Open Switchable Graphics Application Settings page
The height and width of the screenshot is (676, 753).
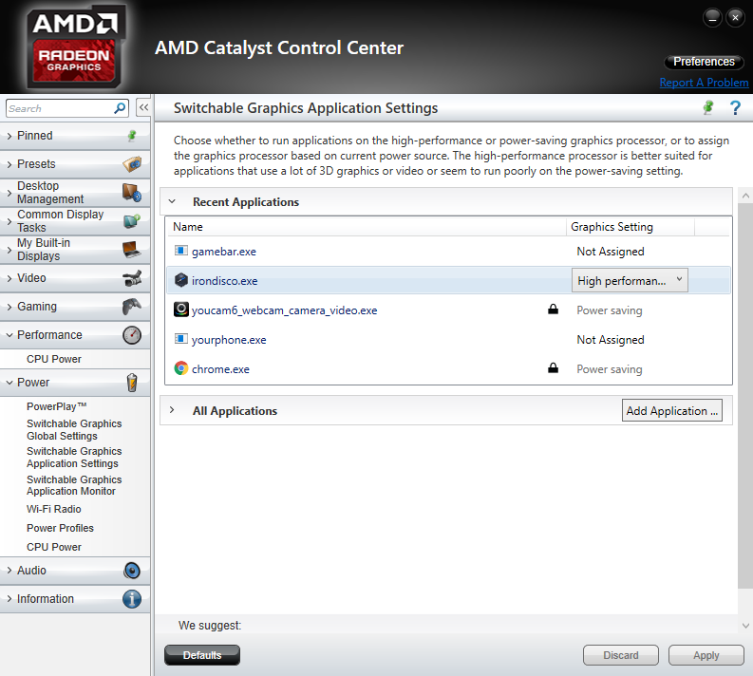(x=74, y=458)
